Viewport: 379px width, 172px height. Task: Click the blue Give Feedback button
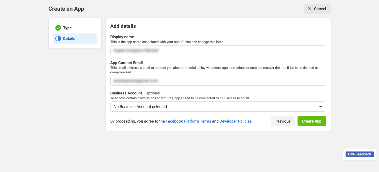(x=359, y=154)
